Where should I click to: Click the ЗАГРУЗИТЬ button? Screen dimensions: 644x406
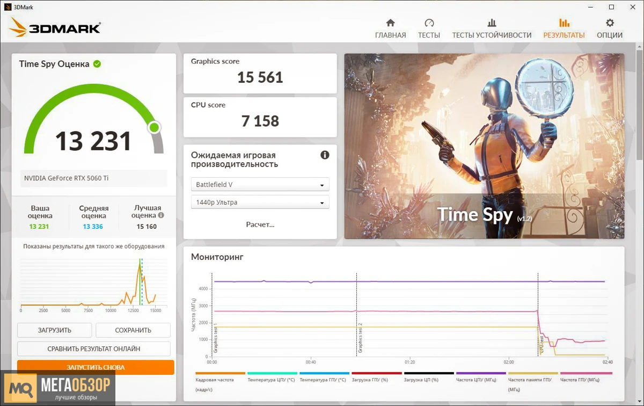tap(55, 330)
